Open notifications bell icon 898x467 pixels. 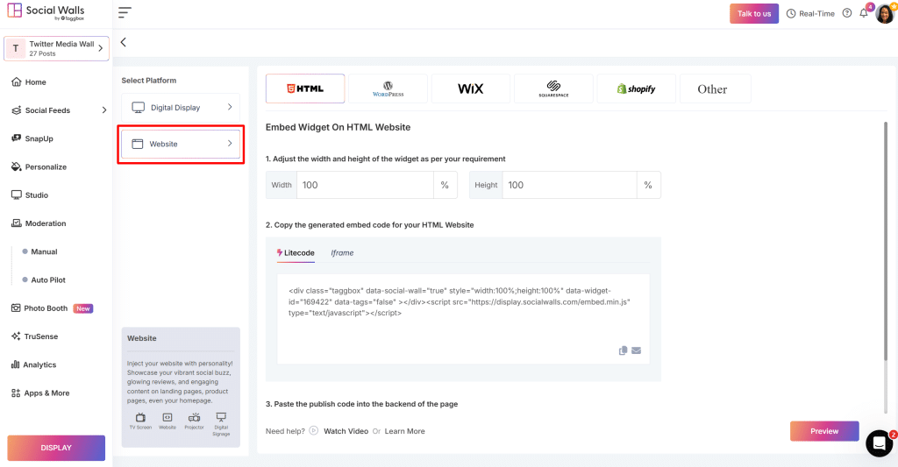[864, 13]
